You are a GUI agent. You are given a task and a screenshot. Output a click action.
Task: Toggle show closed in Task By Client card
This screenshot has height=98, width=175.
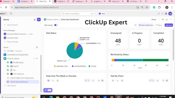point(157,81)
